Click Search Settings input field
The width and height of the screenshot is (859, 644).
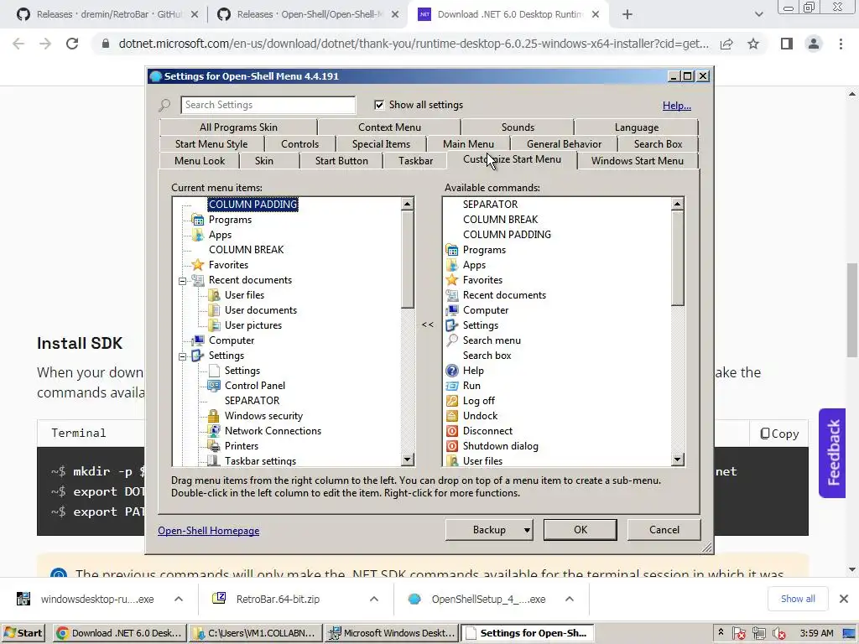pyautogui.click(x=268, y=105)
